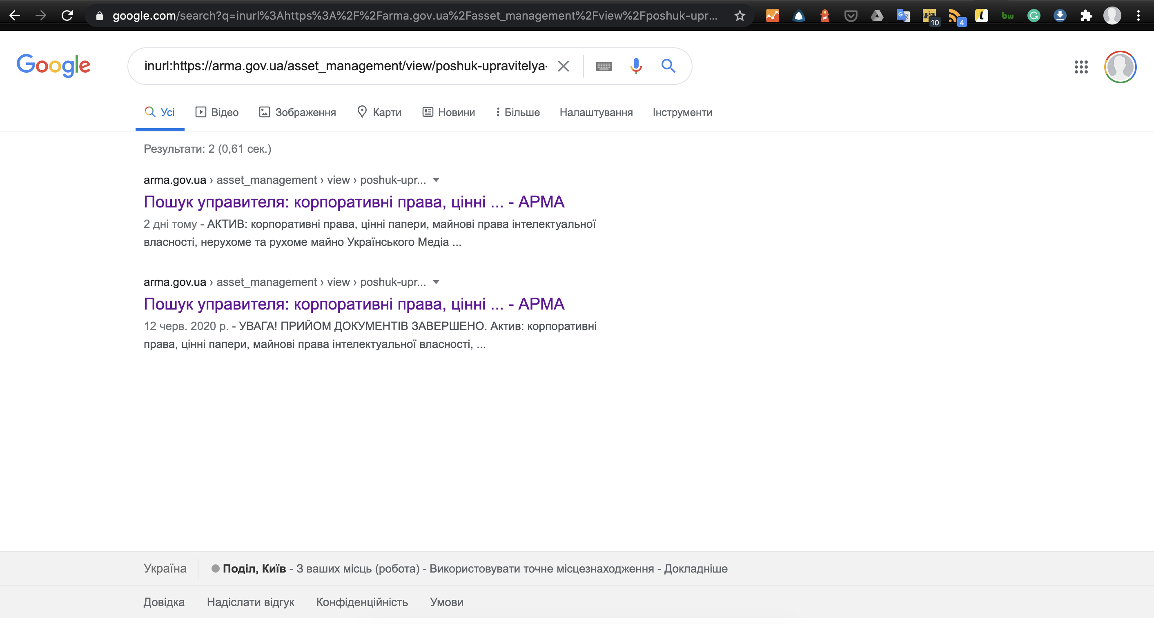
Task: Open Докладніше location link
Action: pyautogui.click(x=696, y=568)
